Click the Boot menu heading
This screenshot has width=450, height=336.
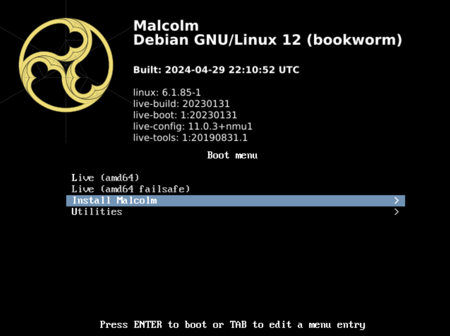tap(232, 155)
